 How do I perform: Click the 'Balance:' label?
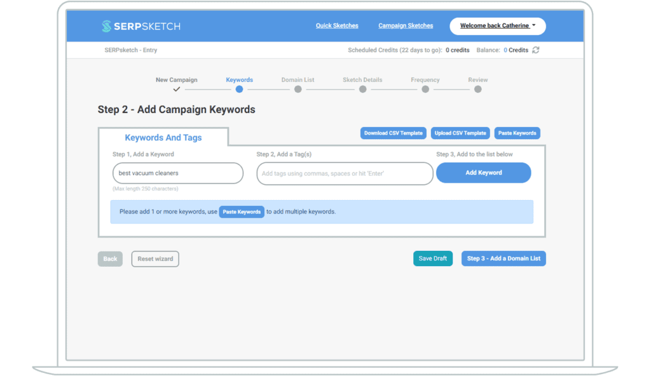(x=488, y=50)
